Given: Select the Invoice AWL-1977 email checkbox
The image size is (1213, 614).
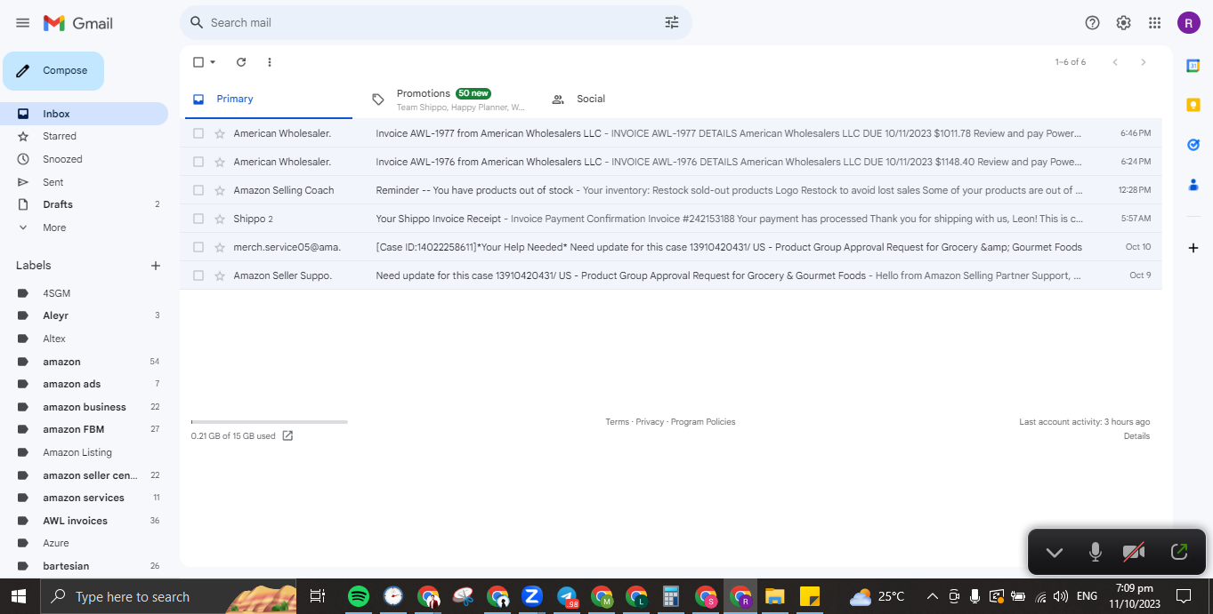Looking at the screenshot, I should 198,133.
